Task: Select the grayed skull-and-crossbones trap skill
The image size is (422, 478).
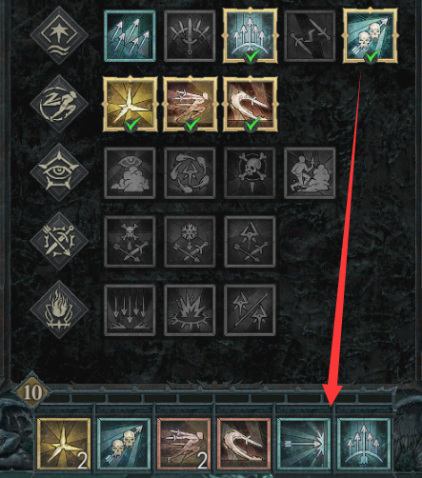Action: click(x=250, y=173)
